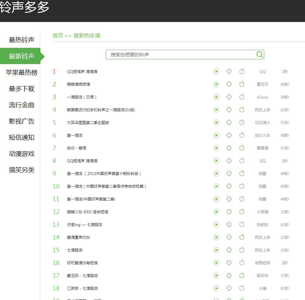The width and height of the screenshot is (305, 300).
Task: Click the search magnifier icon
Action: 260,55
